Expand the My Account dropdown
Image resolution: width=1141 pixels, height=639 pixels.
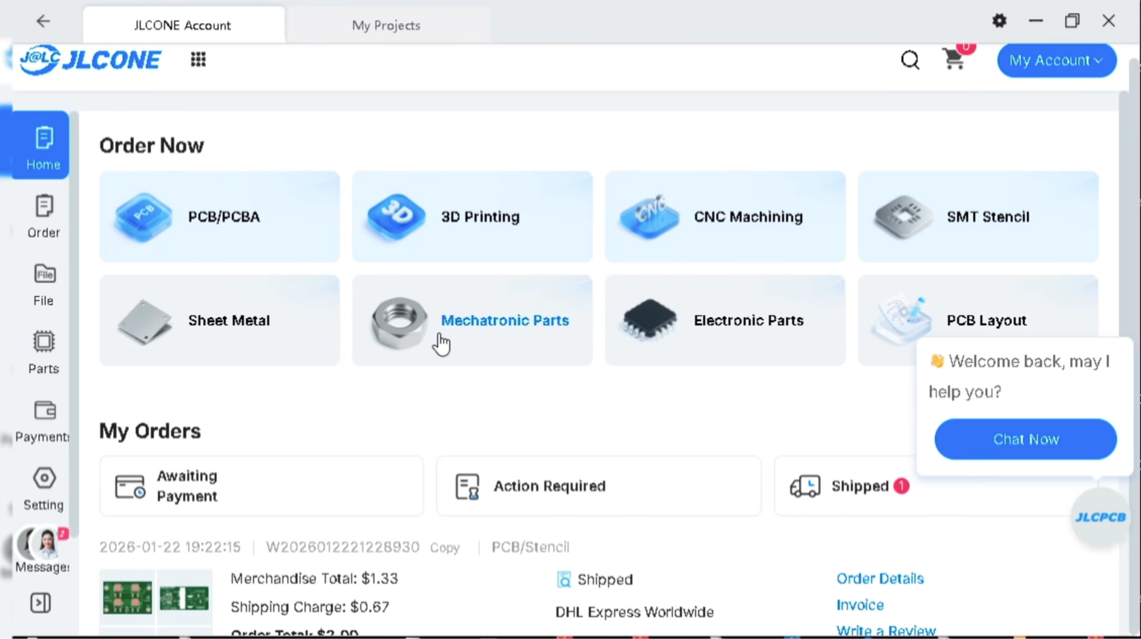1056,60
